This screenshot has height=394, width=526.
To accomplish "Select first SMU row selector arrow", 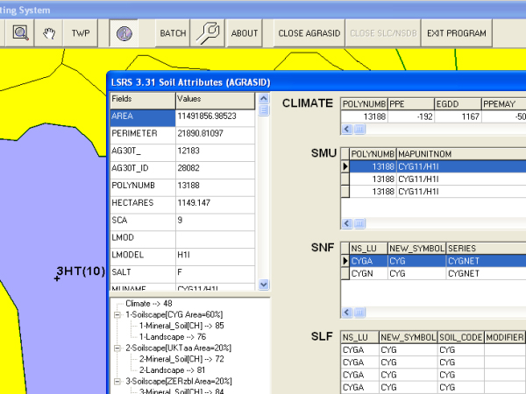I will click(x=345, y=166).
